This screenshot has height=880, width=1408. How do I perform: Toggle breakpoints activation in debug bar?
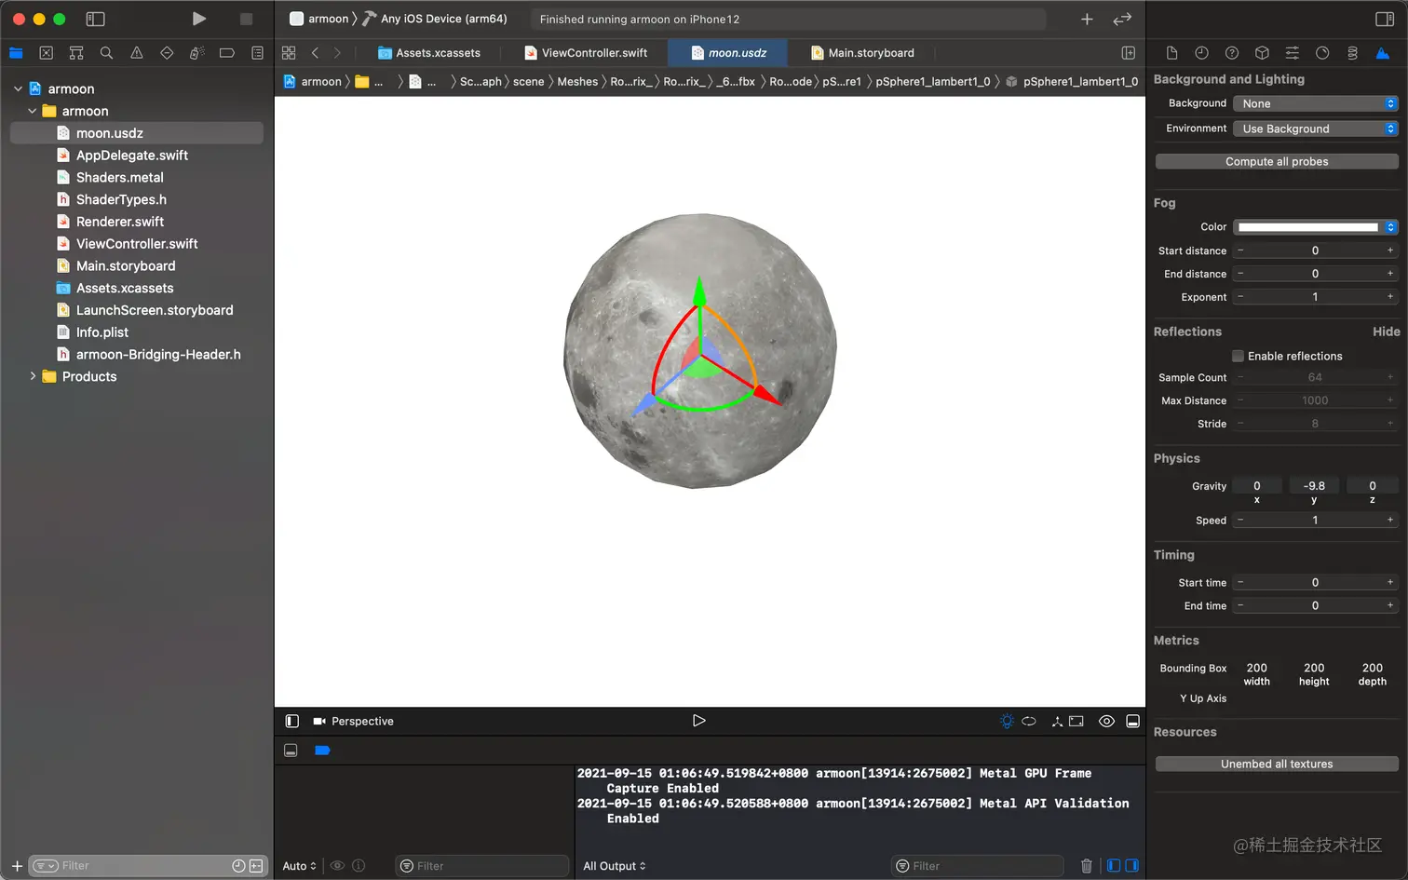[322, 751]
